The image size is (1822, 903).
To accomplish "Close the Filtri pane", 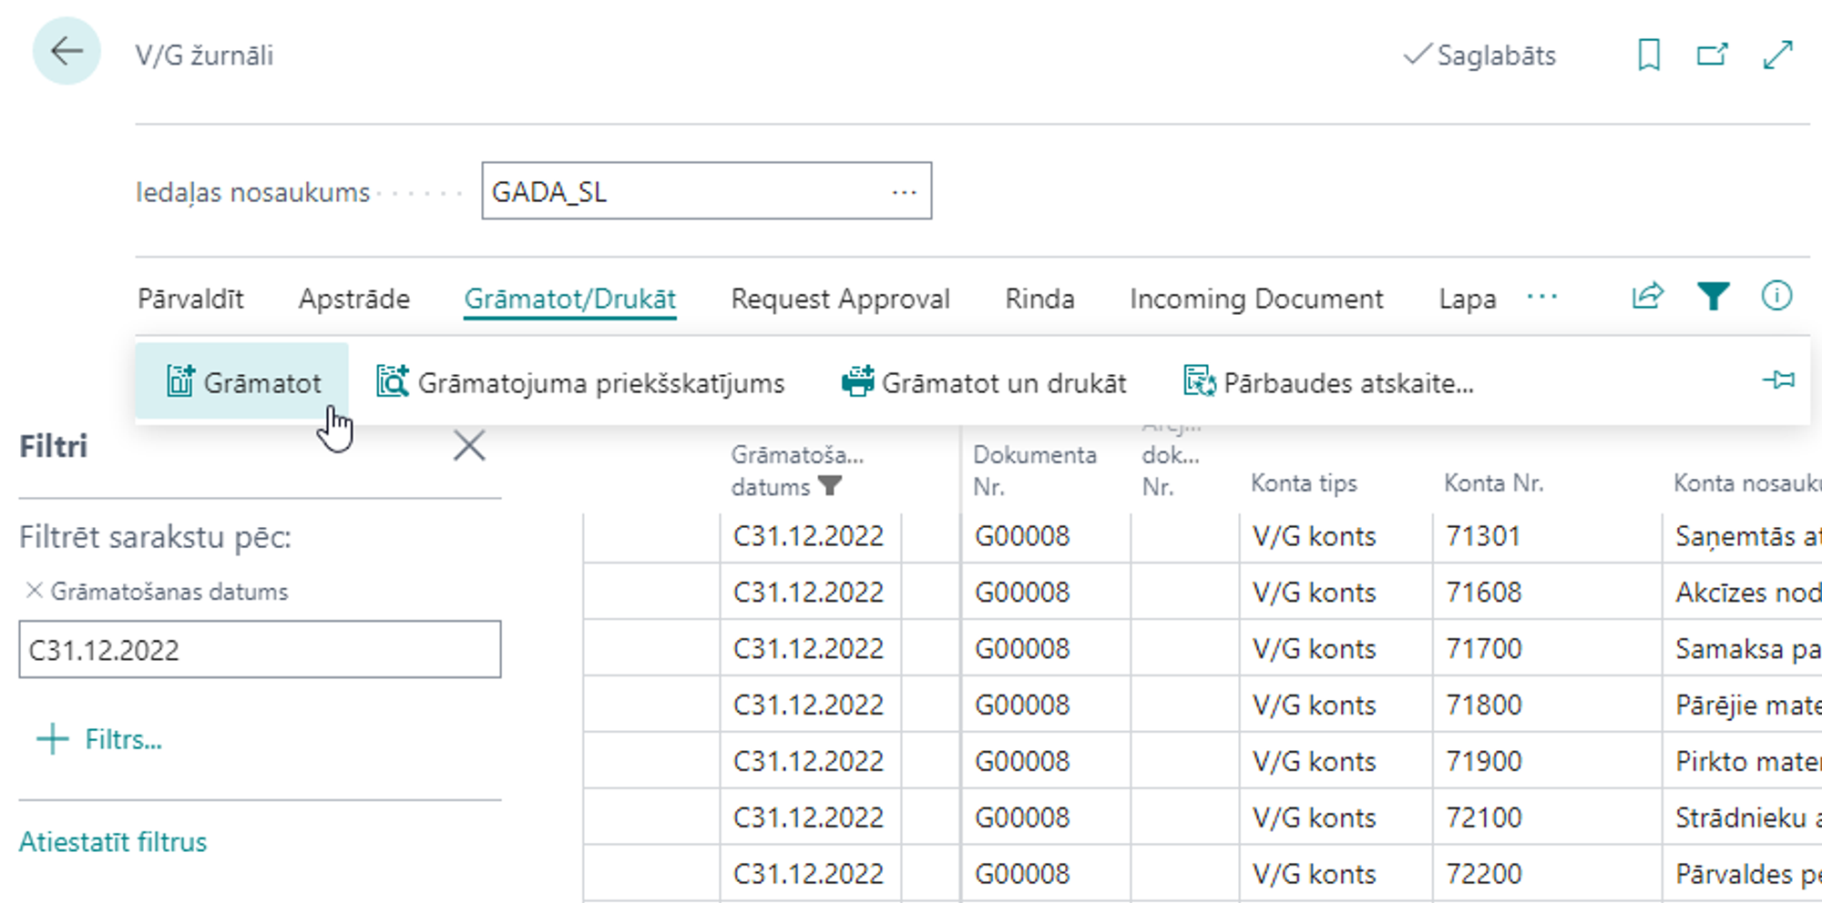I will coord(469,446).
